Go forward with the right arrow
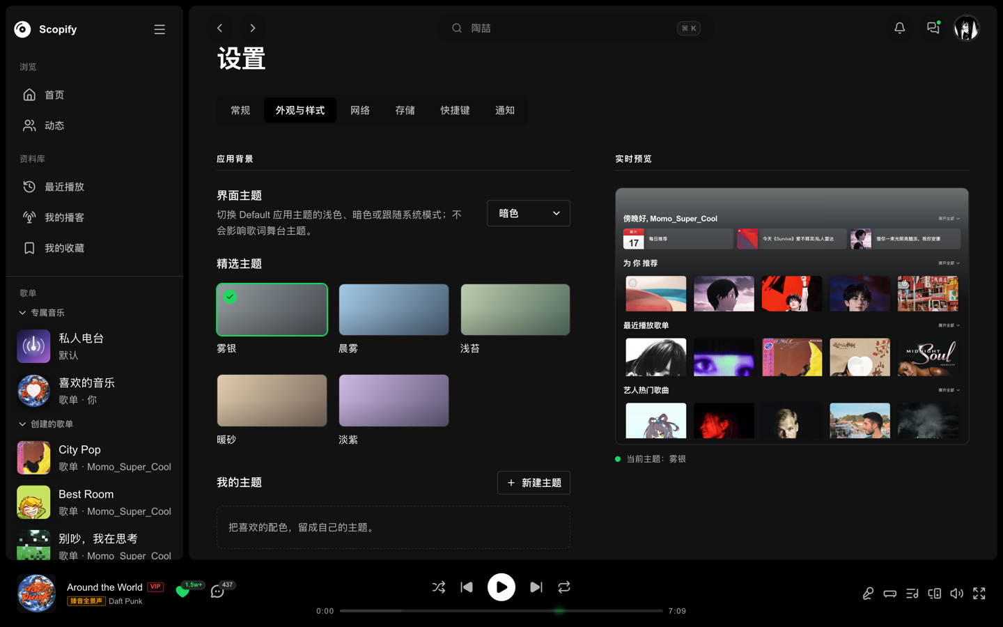This screenshot has height=627, width=1003. tap(253, 28)
